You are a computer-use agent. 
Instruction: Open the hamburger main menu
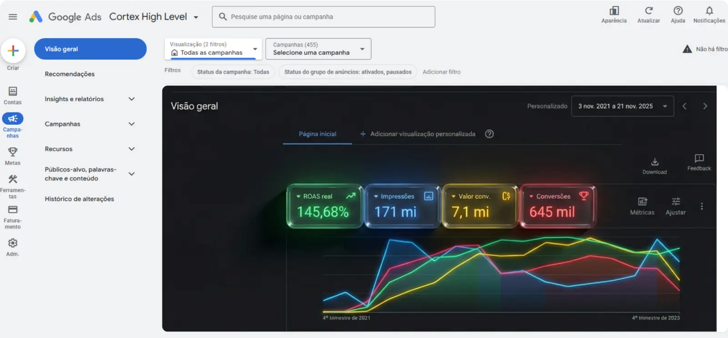[x=13, y=17]
